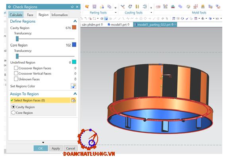Click the Apply button
This screenshot has height=157, width=231.
point(56,148)
